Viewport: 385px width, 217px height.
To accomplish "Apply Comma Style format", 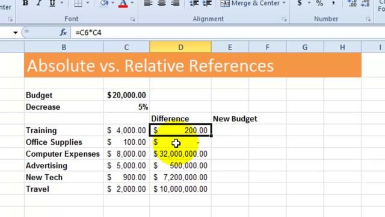I will (333, 3).
